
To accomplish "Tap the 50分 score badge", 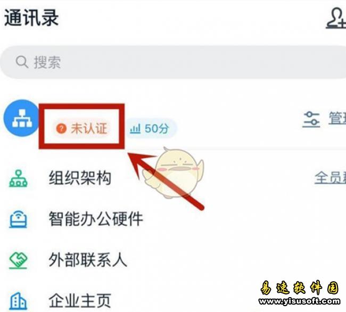I will pos(151,129).
